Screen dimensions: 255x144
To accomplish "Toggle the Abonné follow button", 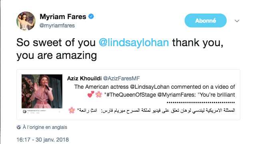I will click(205, 20).
